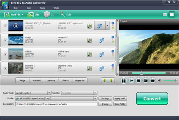
Task: Open file Properties button
Action: click(x=80, y=81)
